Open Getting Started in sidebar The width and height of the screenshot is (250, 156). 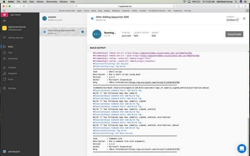(x=15, y=38)
